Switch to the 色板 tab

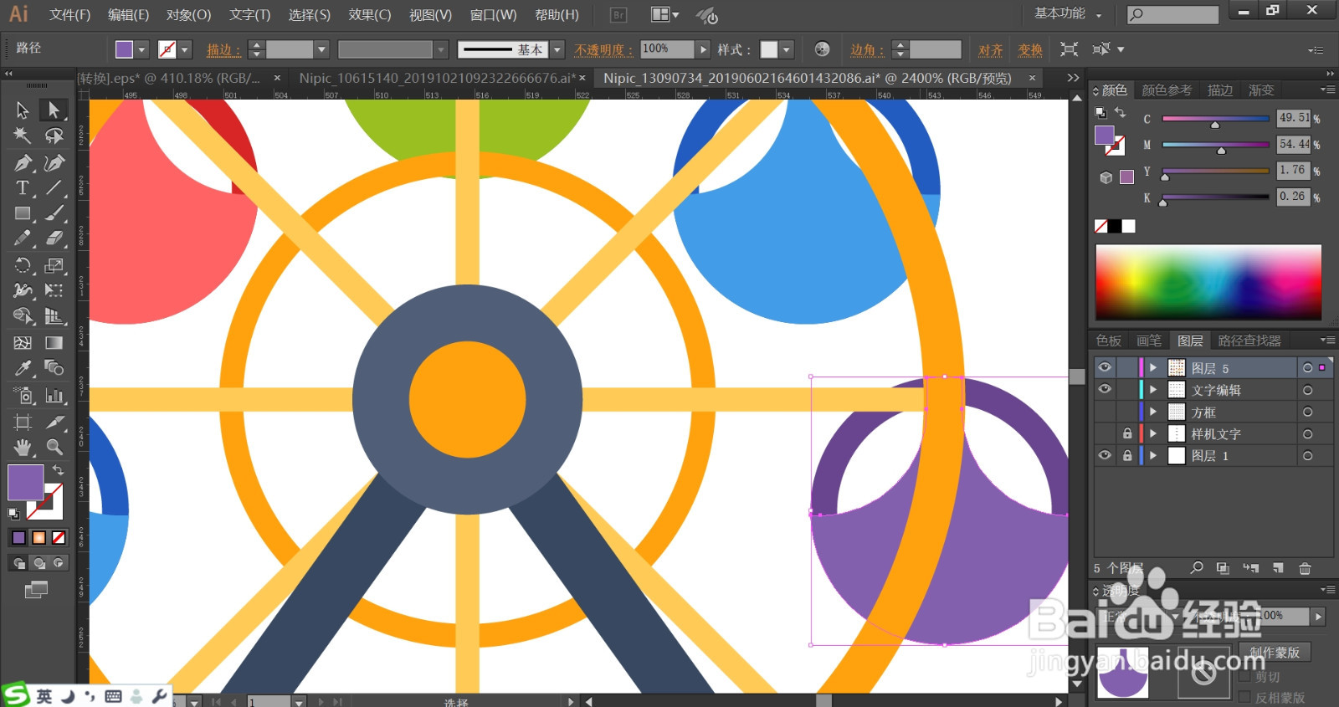pyautogui.click(x=1109, y=341)
